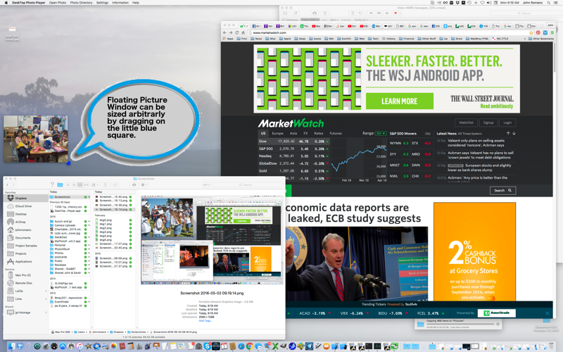Switch Finder to list view
This screenshot has height=352, width=563.
click(x=74, y=184)
